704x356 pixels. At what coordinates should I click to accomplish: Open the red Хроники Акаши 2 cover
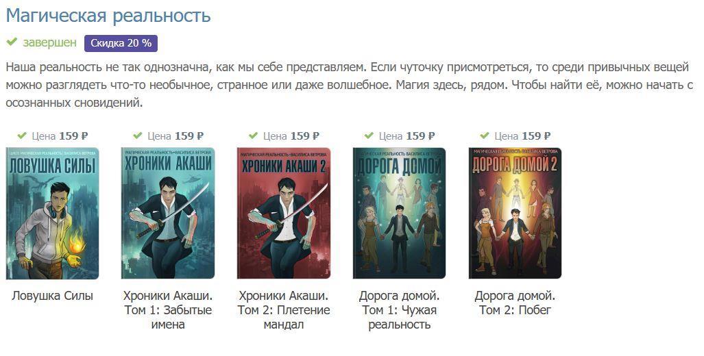tap(284, 214)
